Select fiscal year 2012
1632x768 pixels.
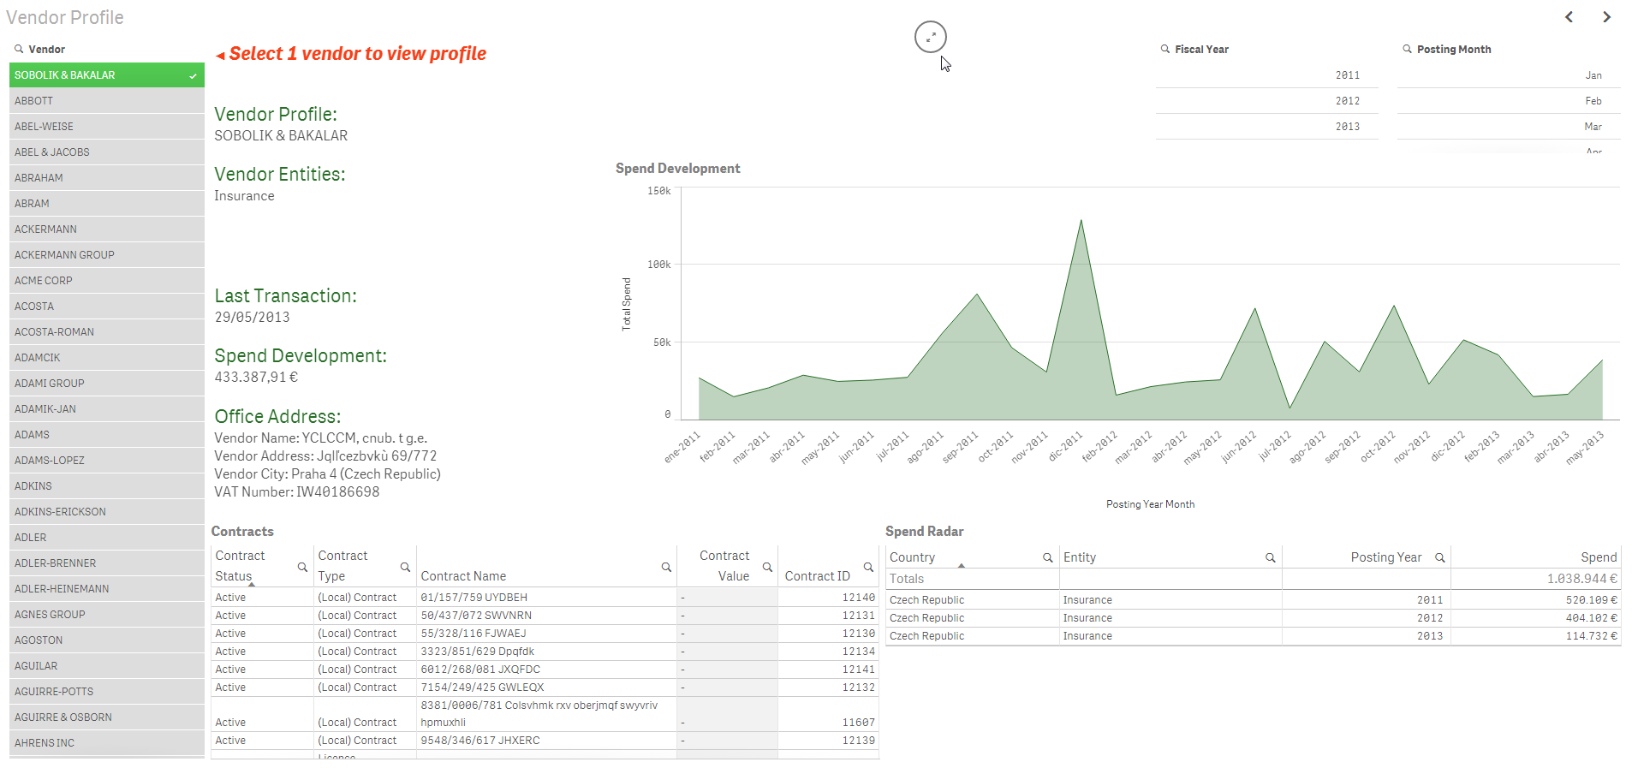point(1266,101)
